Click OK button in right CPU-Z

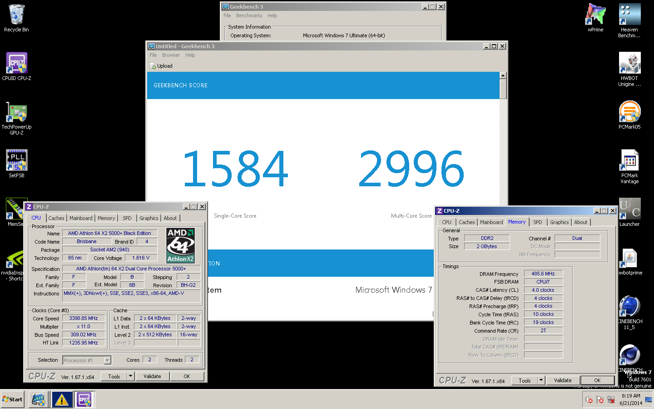pos(597,380)
